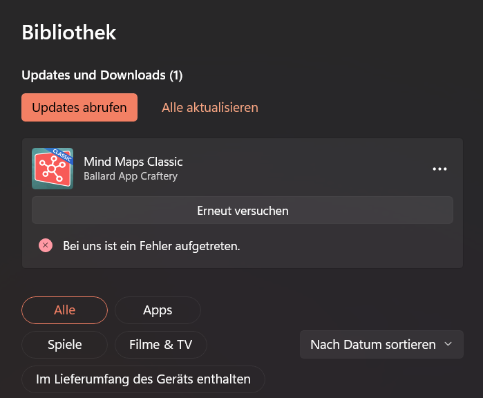Click the Updates und Downloads (1) heading
483x398 pixels.
pyautogui.click(x=102, y=75)
